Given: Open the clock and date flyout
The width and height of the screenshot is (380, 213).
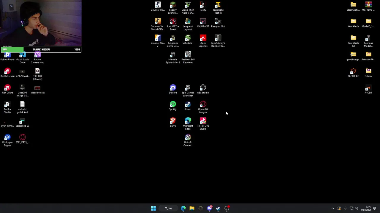Looking at the screenshot, I should tap(366, 208).
